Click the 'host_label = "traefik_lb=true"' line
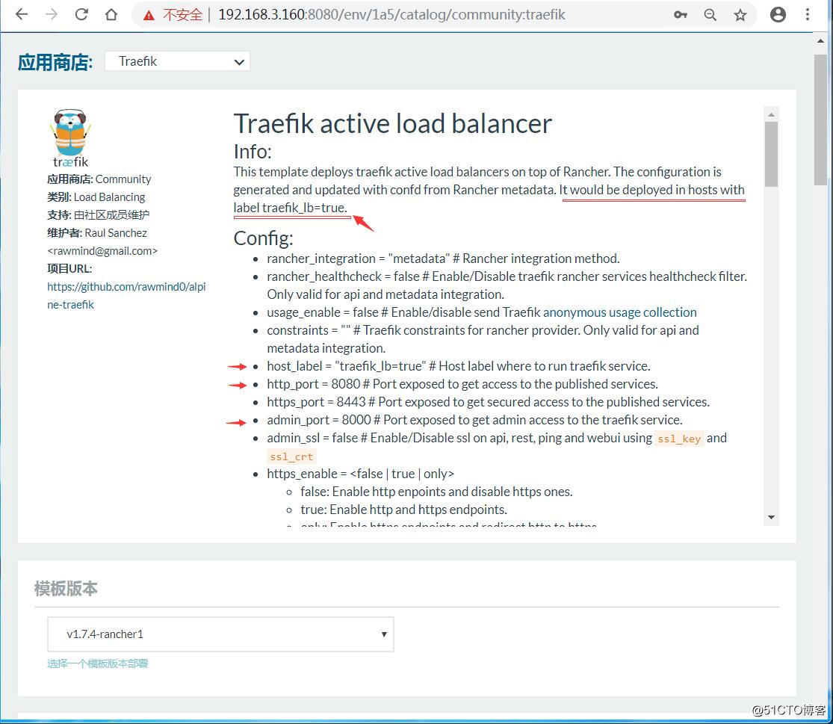Viewport: 833px width, 724px height. [x=459, y=367]
